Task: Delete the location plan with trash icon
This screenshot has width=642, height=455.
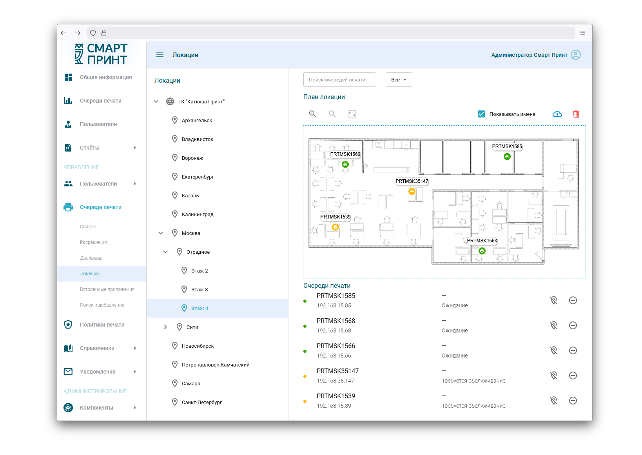Action: tap(576, 114)
